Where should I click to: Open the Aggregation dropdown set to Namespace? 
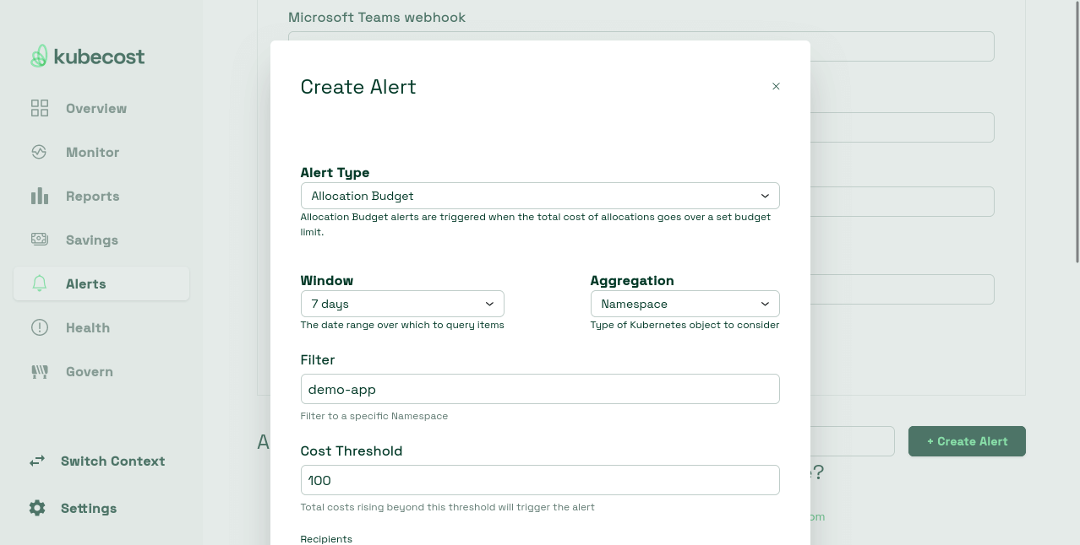(x=685, y=303)
